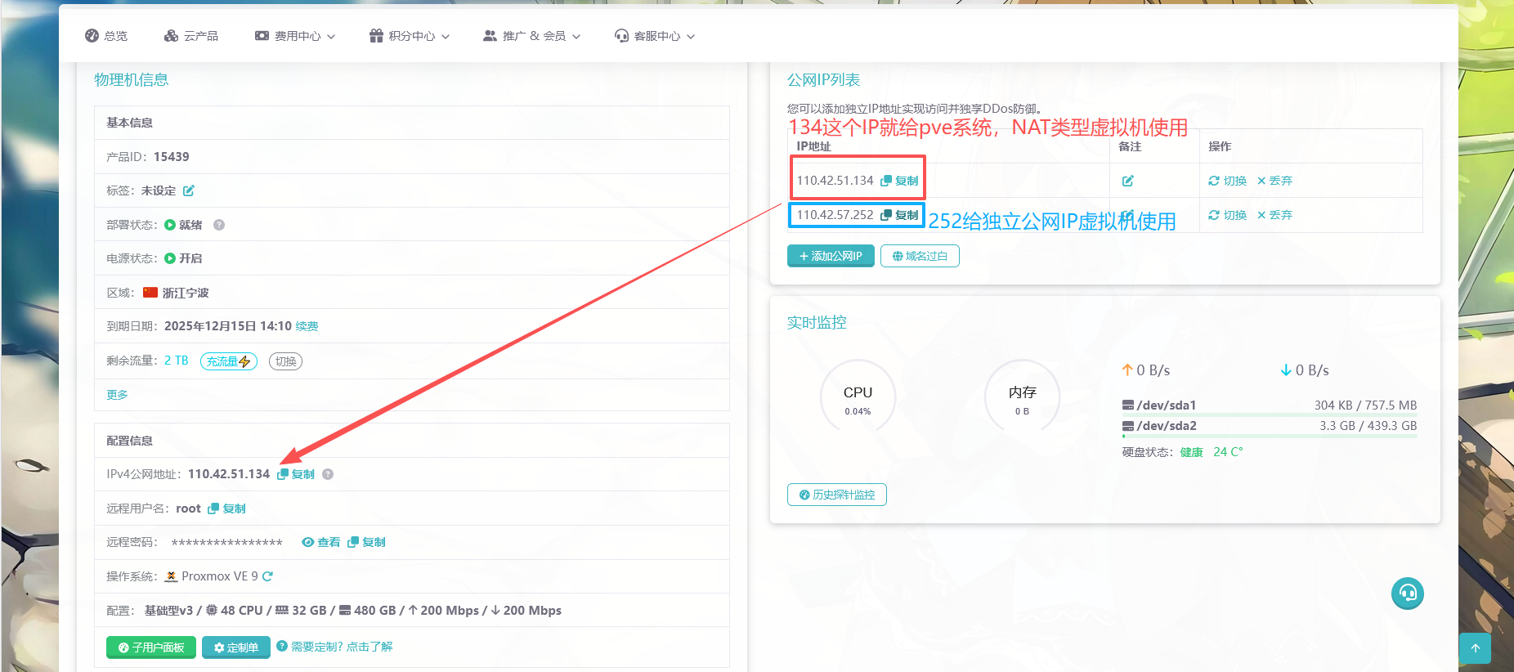1514x672 pixels.
Task: Expand 更多 under basic information
Action: pyautogui.click(x=117, y=395)
